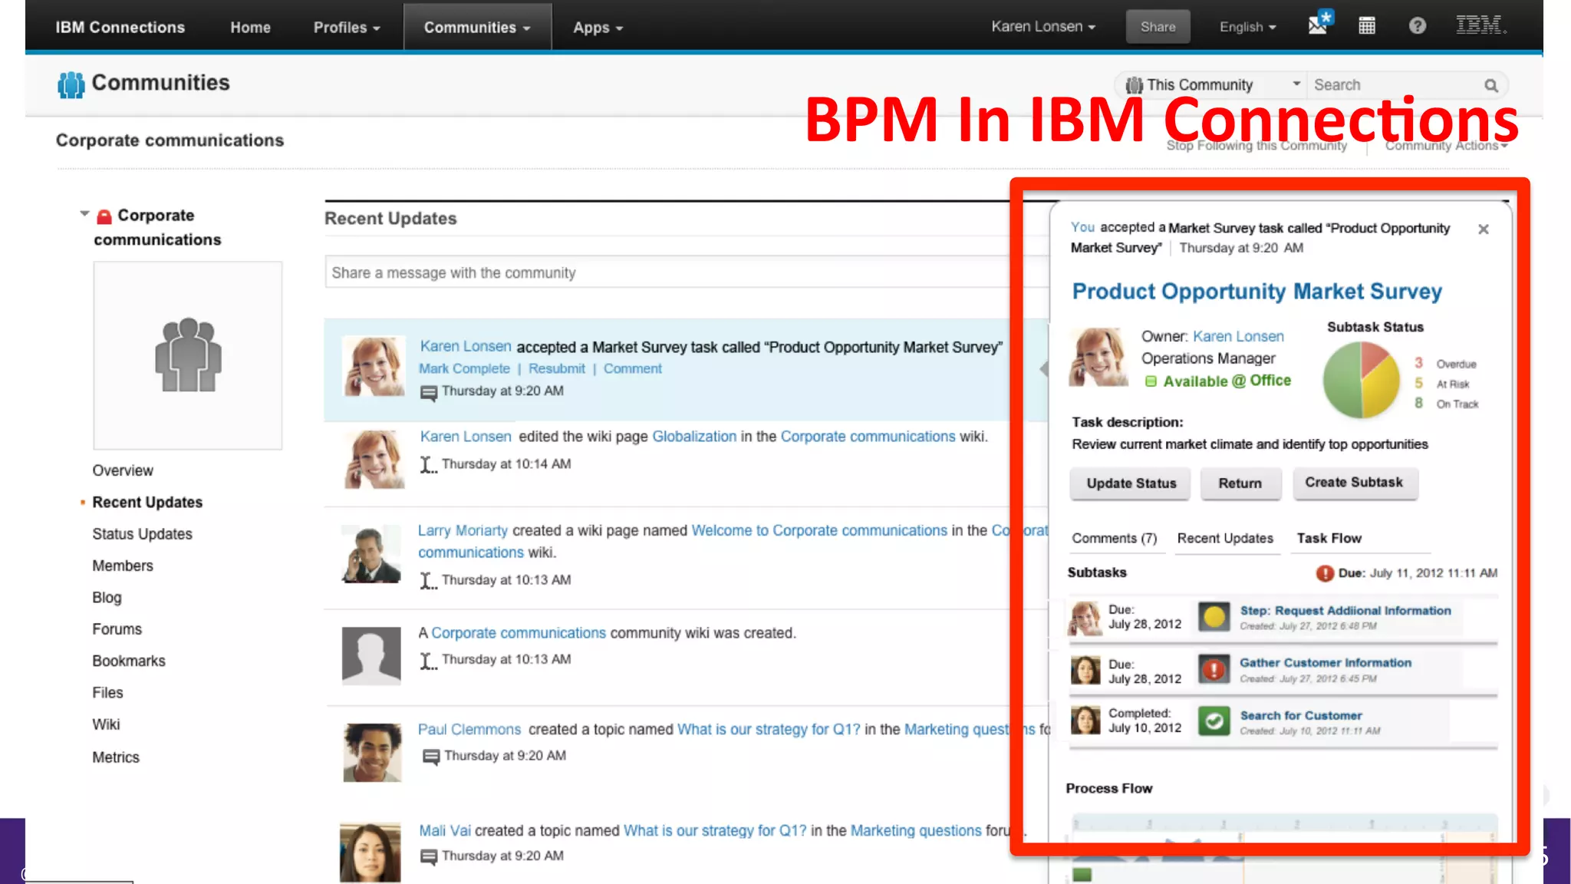The image size is (1571, 884).
Task: Click the Mark Complete link
Action: (x=464, y=369)
